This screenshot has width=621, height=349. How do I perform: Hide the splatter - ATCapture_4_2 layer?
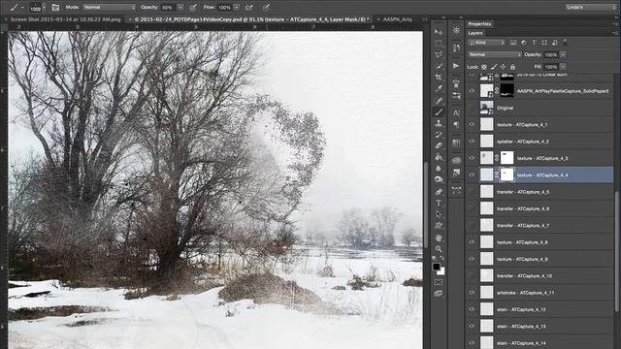point(472,142)
